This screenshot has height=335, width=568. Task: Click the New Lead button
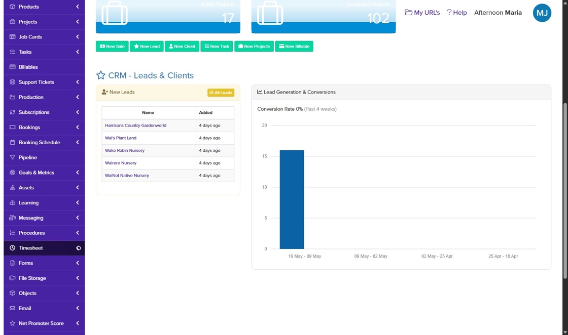tap(147, 46)
